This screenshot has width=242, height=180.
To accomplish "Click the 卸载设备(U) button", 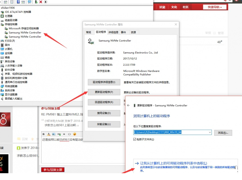I will 104,124.
